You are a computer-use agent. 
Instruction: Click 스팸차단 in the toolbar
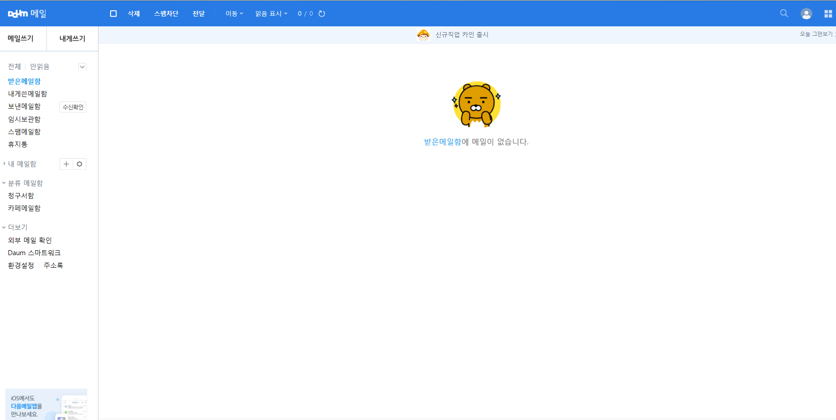166,14
